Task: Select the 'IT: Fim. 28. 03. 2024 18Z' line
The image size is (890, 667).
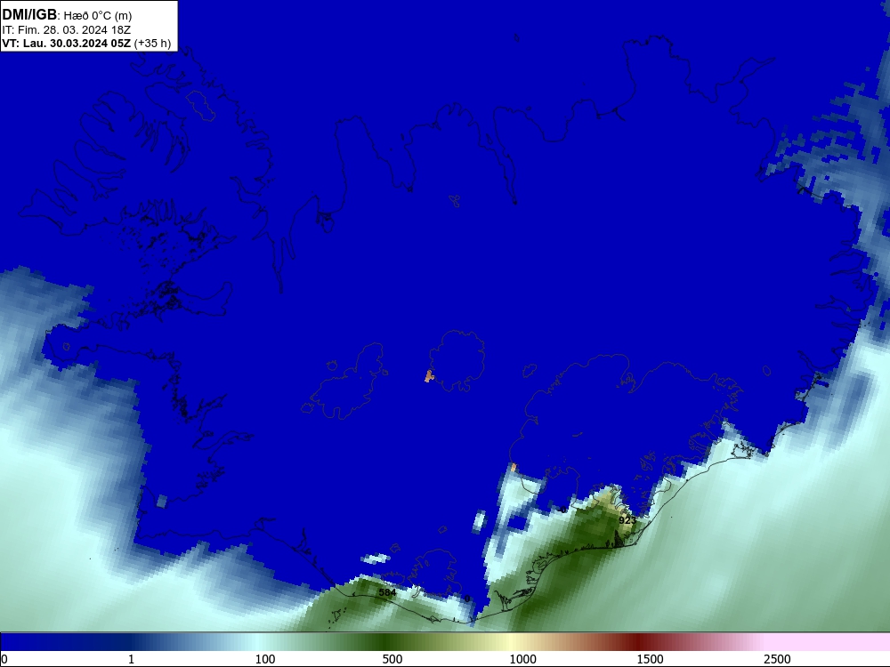Action: coord(67,30)
